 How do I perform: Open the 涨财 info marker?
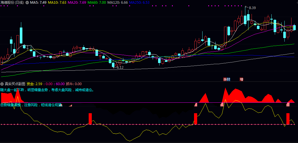[227, 79]
